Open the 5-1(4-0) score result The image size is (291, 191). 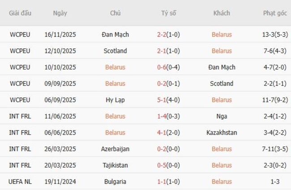(x=169, y=100)
